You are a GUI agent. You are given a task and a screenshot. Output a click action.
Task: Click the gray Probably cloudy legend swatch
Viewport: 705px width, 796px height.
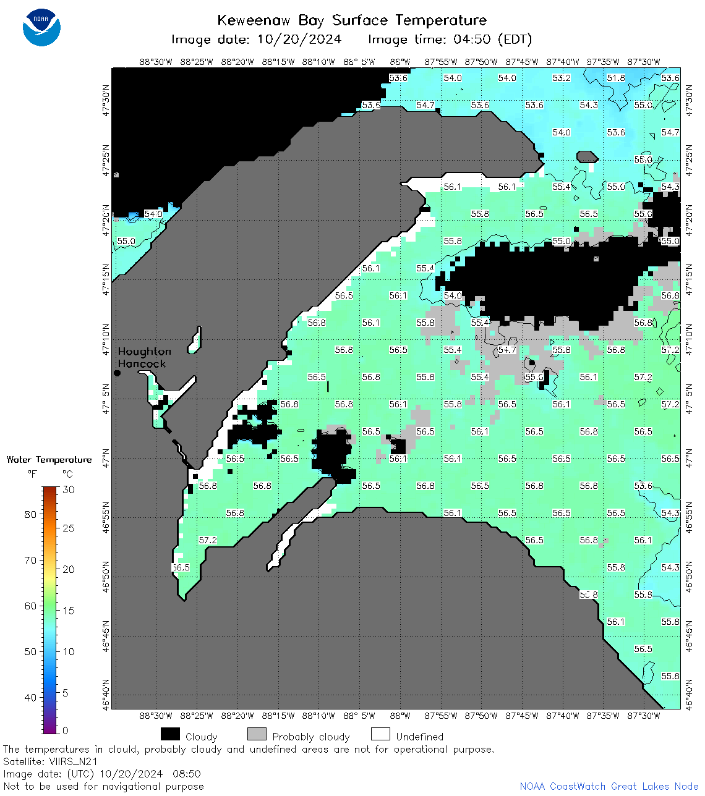click(x=257, y=734)
